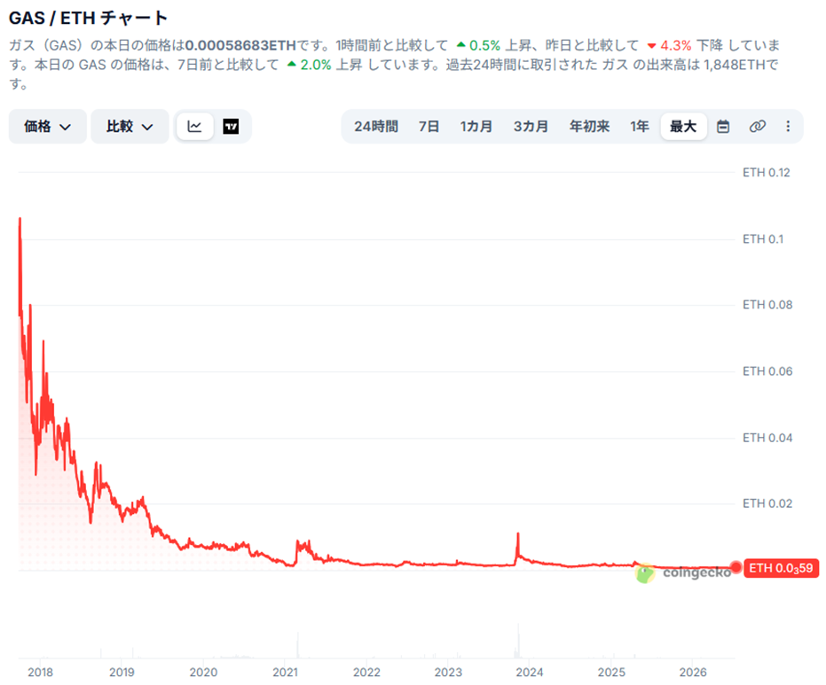
Task: Click the 2025 year label on the x-axis
Action: [x=611, y=672]
